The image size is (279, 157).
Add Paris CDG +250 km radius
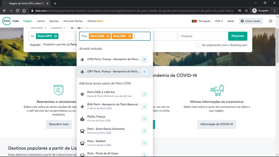(144, 94)
